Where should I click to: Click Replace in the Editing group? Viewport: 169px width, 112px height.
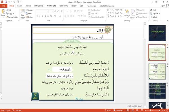click(x=155, y=13)
